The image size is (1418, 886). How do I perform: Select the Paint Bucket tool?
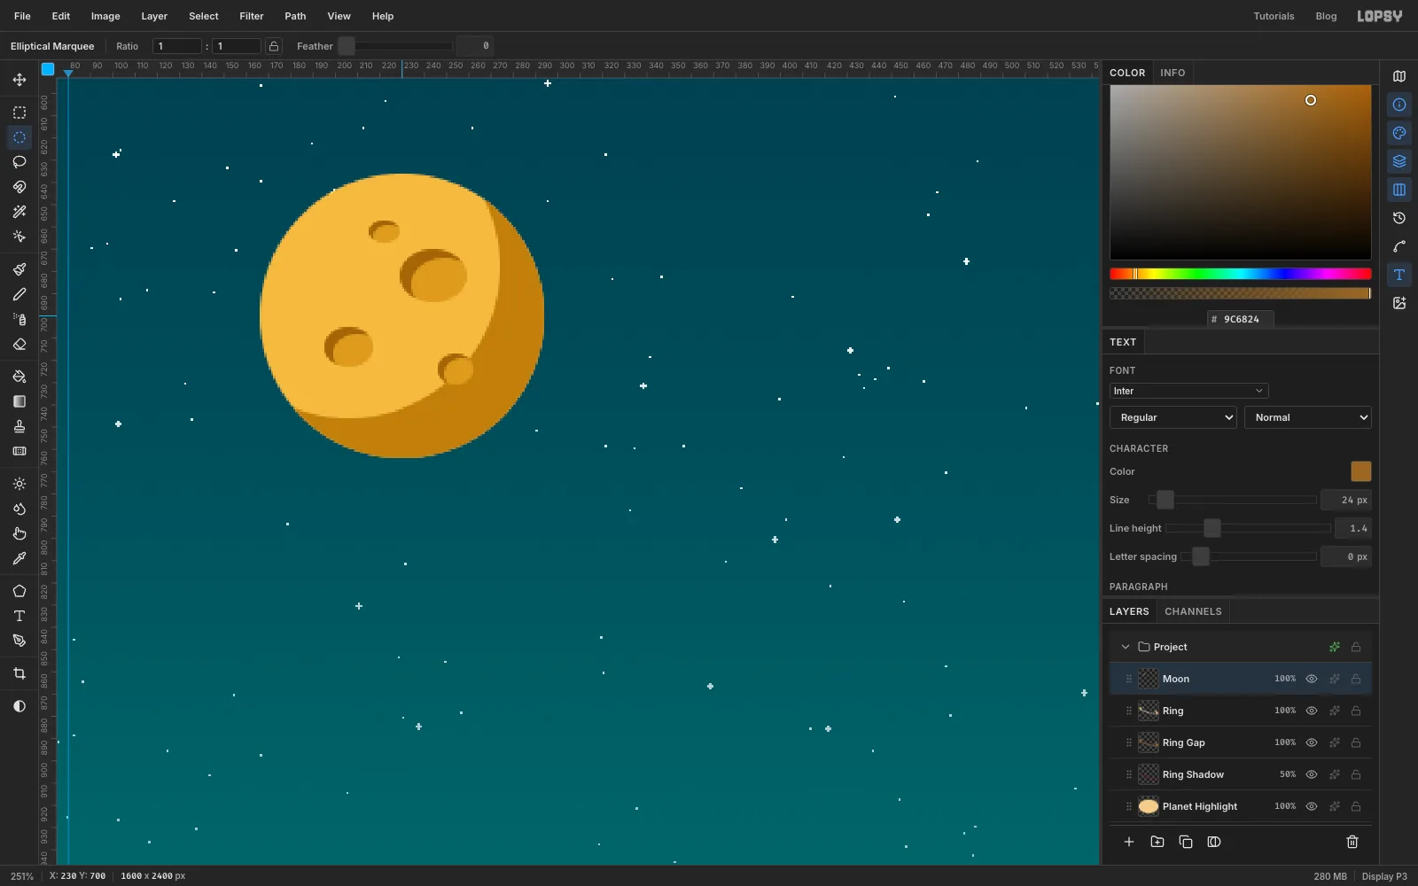click(x=19, y=377)
